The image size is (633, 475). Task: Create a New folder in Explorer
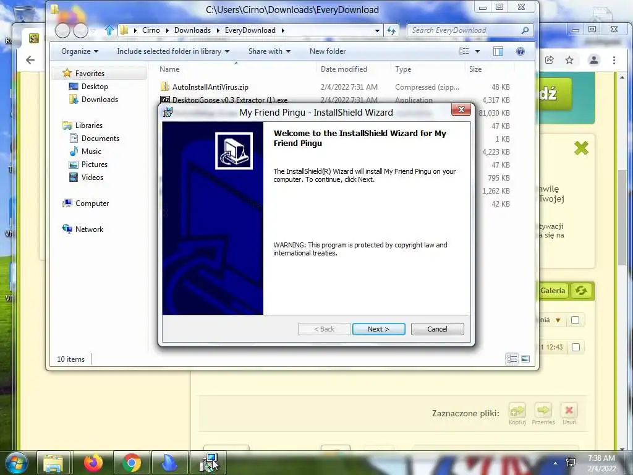pyautogui.click(x=328, y=51)
